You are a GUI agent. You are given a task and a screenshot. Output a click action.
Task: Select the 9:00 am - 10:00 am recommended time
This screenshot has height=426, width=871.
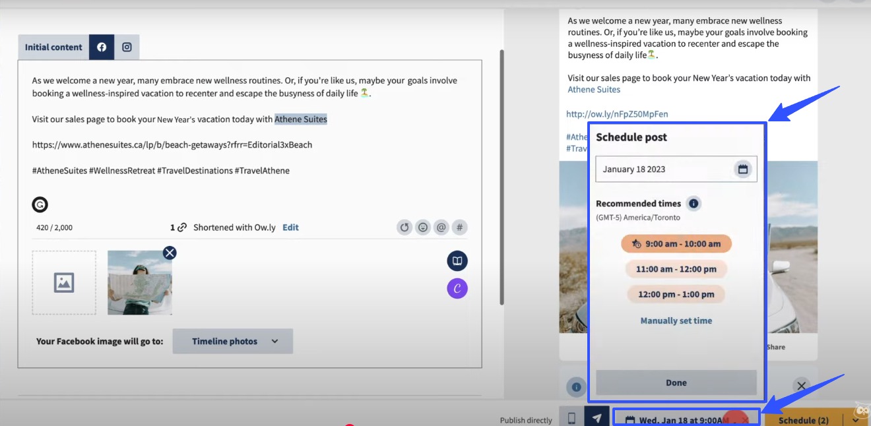point(676,243)
